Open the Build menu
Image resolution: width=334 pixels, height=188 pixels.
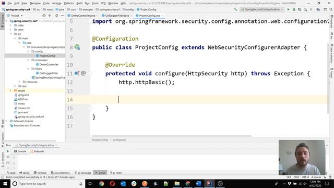(79, 4)
